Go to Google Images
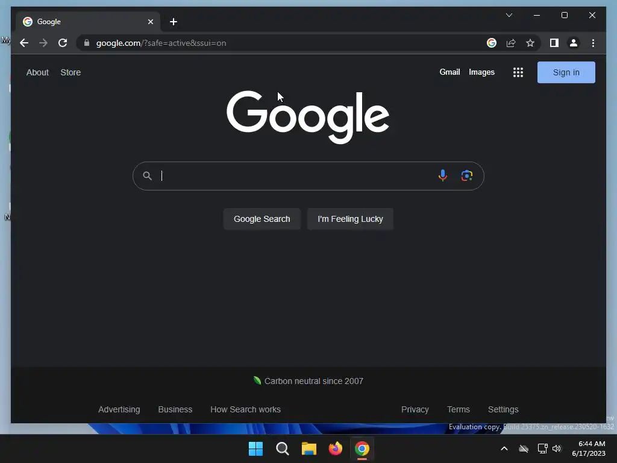617x463 pixels. (x=481, y=72)
